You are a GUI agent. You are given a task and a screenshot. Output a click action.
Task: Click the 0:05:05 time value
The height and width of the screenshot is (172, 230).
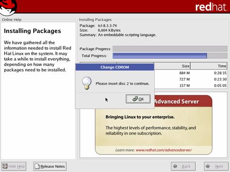220,85
